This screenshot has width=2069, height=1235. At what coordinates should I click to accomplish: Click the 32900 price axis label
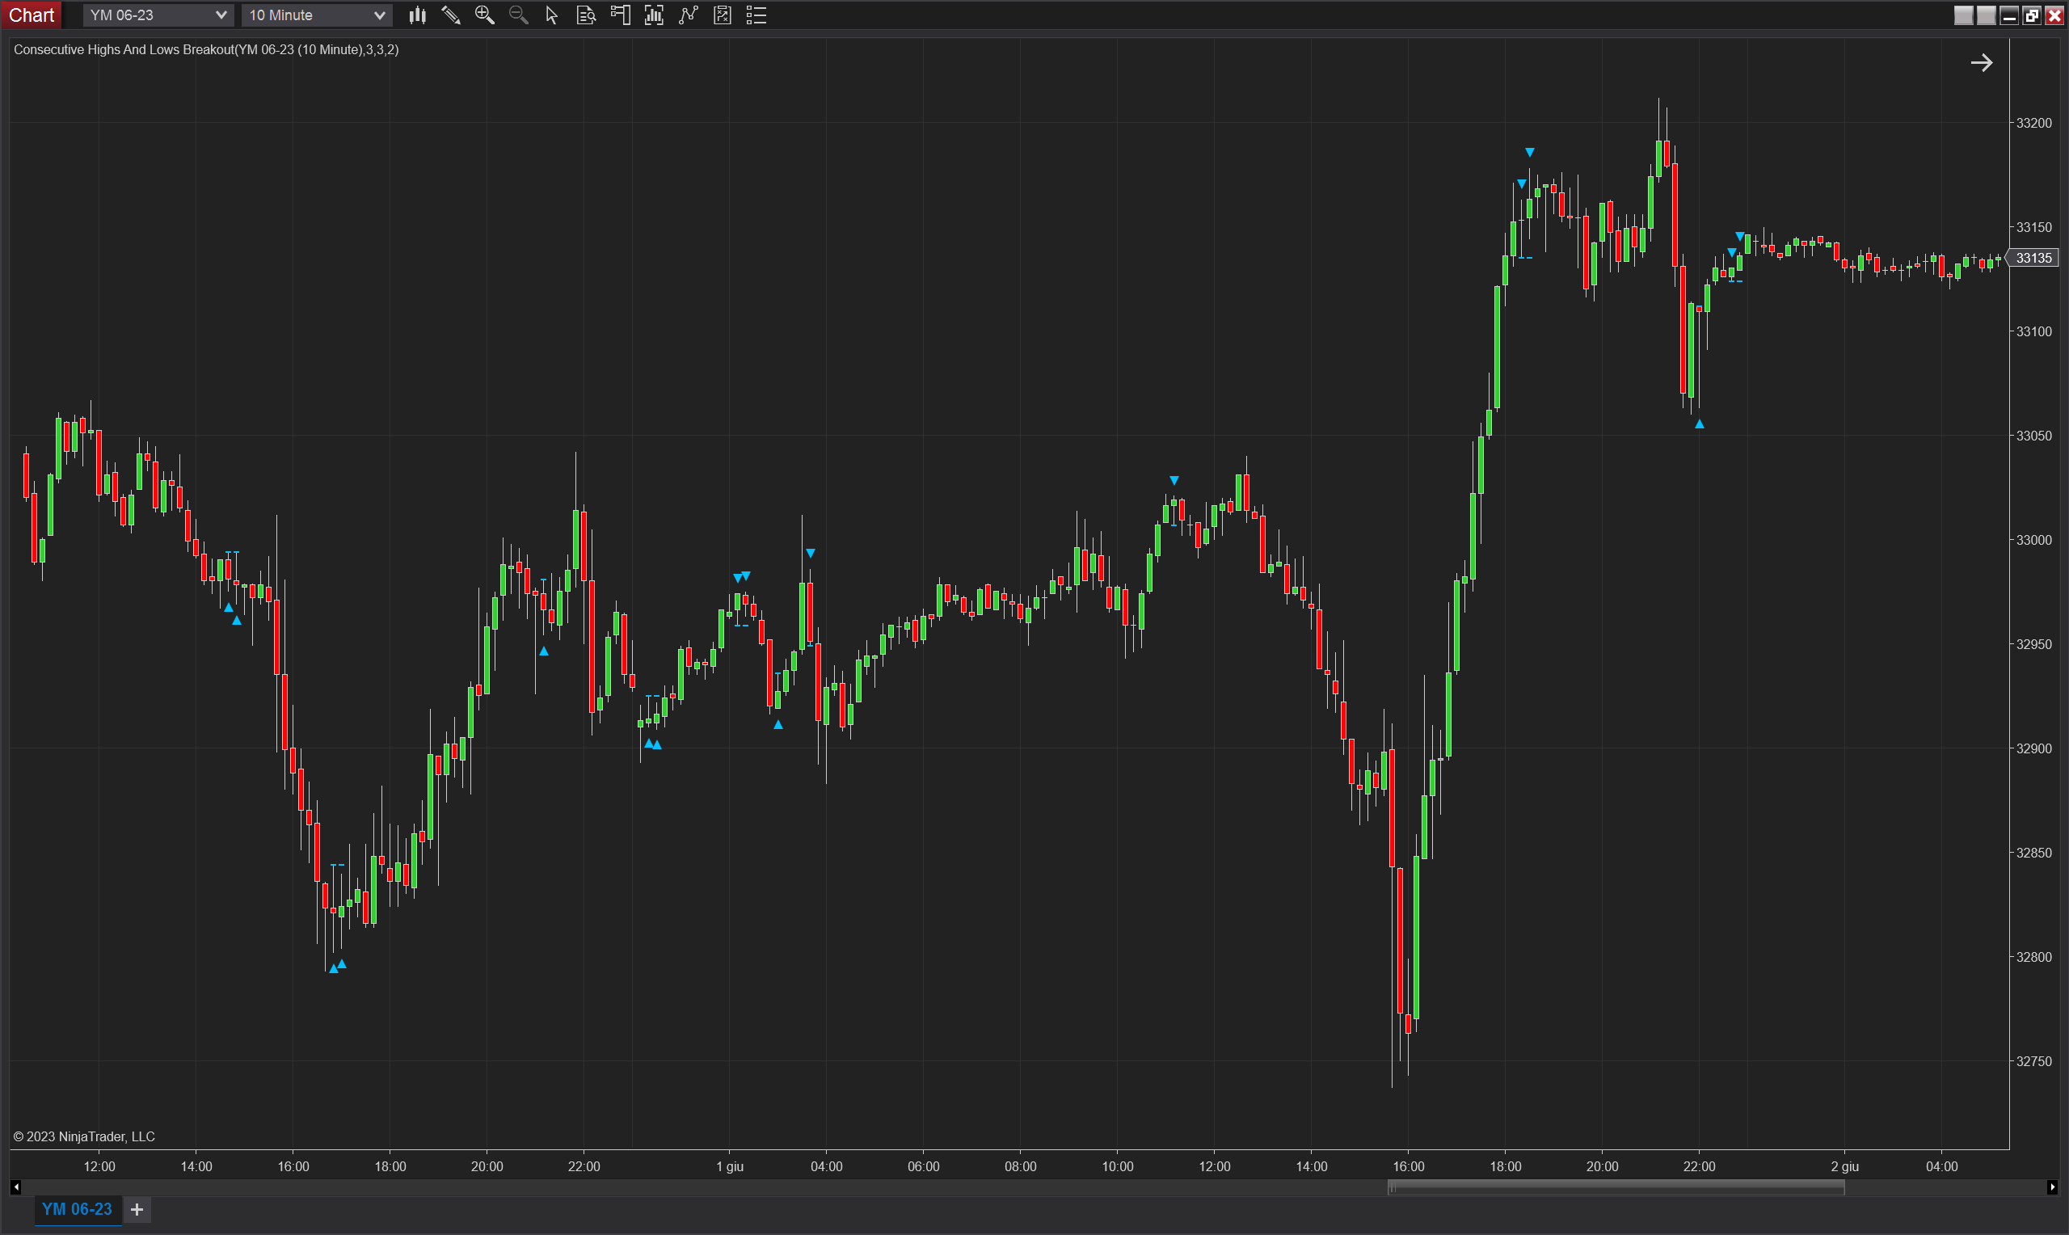2034,748
